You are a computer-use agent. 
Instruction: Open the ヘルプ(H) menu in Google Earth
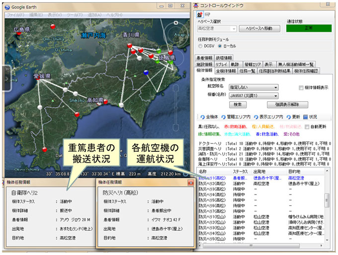[114, 15]
